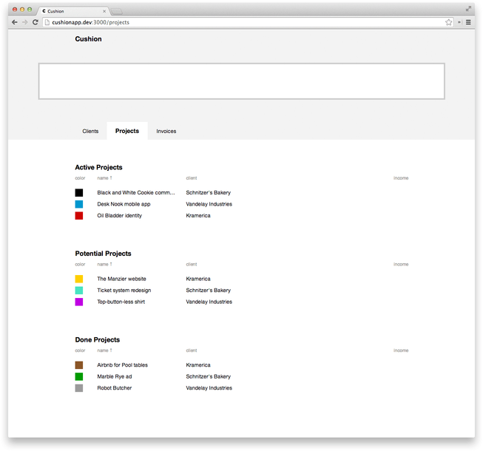Viewport: 483px width, 451px height.
Task: Close the Cushion browser tab
Action: (x=104, y=11)
